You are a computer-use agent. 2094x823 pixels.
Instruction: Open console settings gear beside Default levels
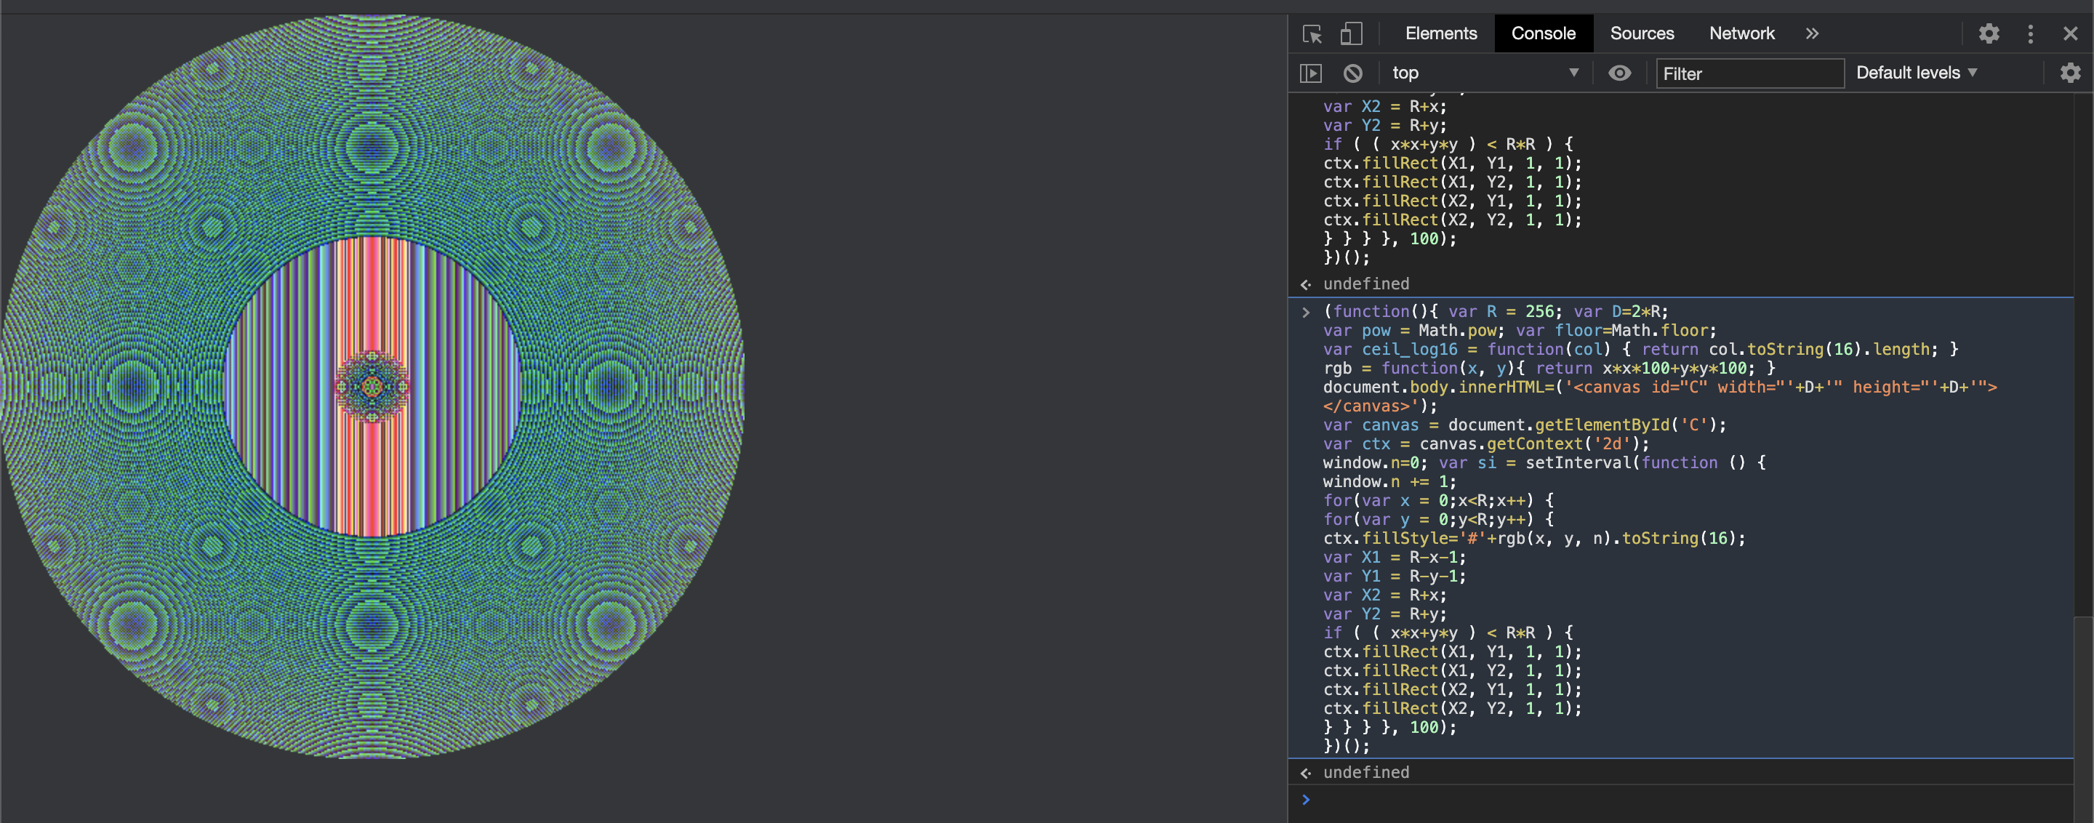2069,73
